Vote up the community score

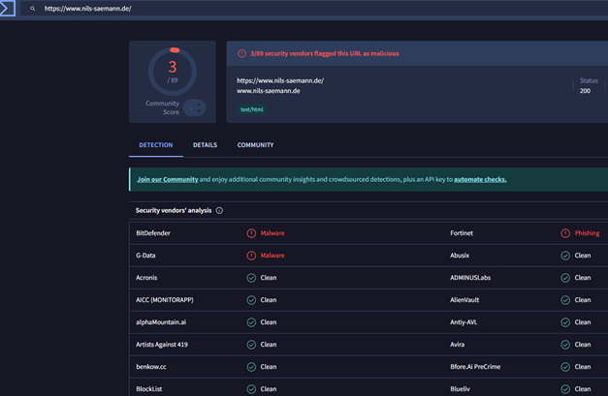[199, 105]
